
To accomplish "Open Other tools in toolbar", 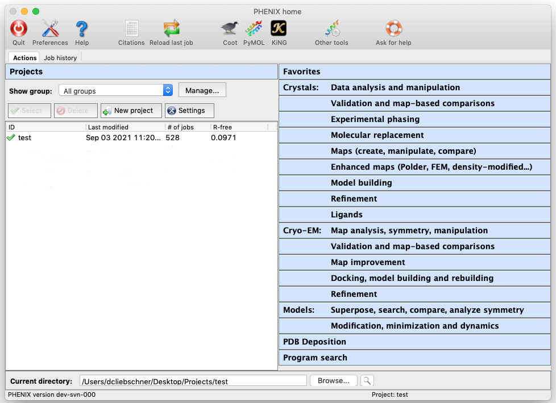I will click(x=331, y=28).
